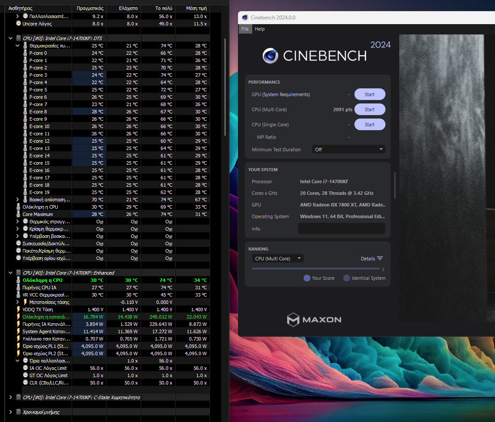The height and width of the screenshot is (422, 495).
Task: Click the chip icon of the C-State Χωρητικότητα group
Action: [x=19, y=397]
